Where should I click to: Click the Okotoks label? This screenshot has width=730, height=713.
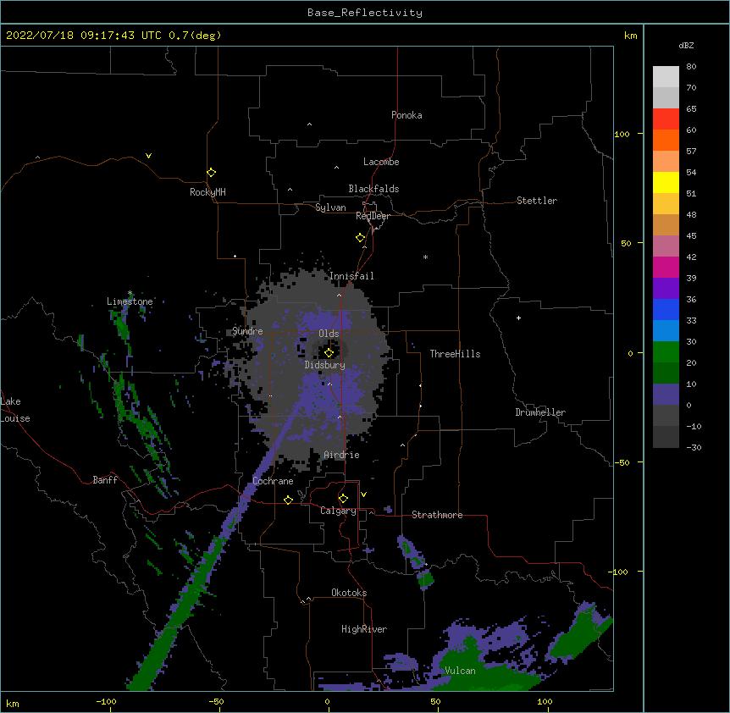tap(349, 593)
